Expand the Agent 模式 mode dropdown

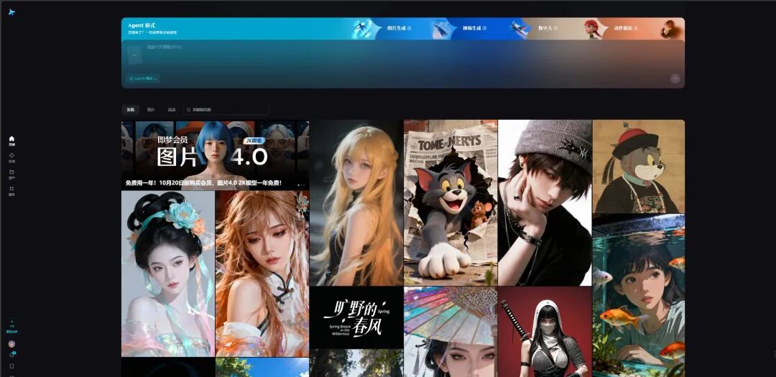coord(143,78)
